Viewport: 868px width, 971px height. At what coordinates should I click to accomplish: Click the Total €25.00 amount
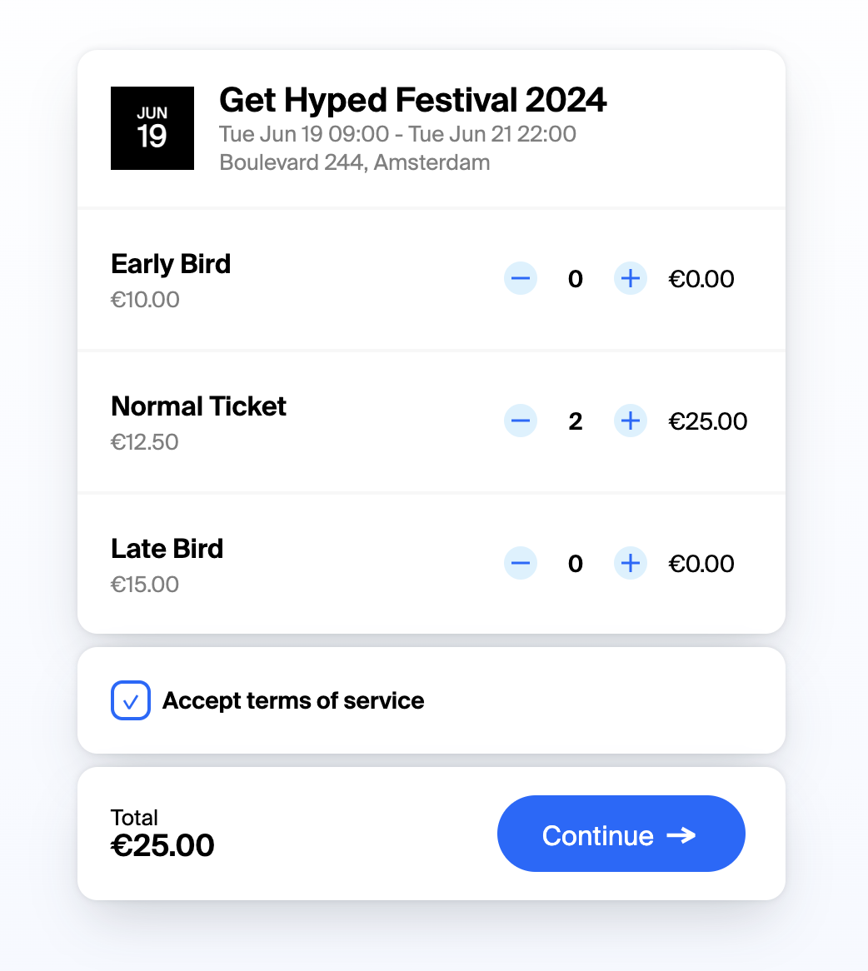pos(162,845)
